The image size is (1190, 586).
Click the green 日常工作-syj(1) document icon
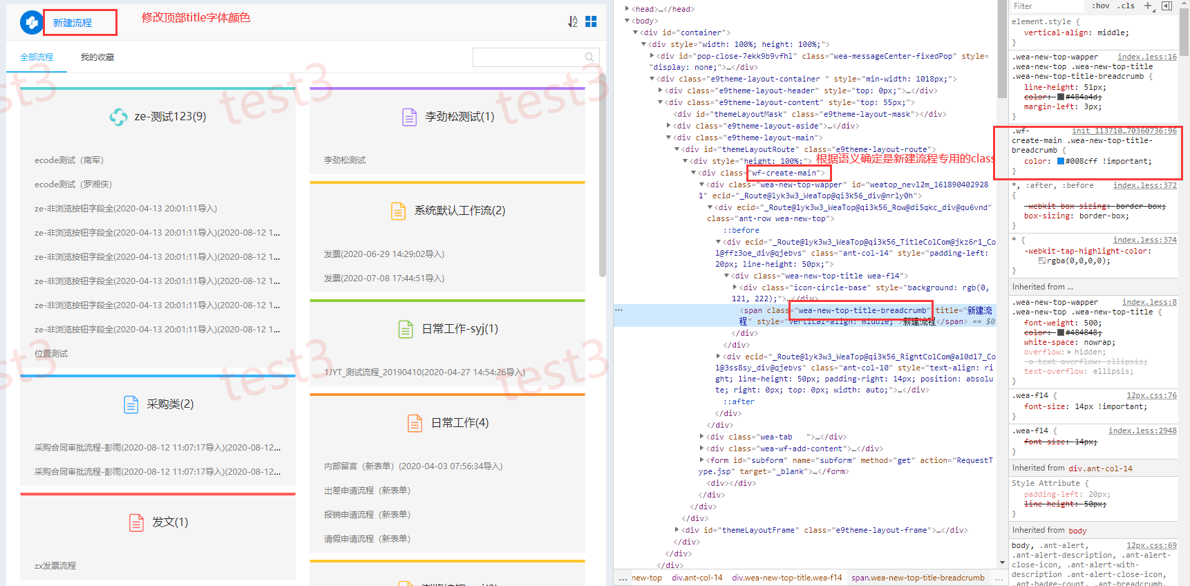click(x=406, y=329)
